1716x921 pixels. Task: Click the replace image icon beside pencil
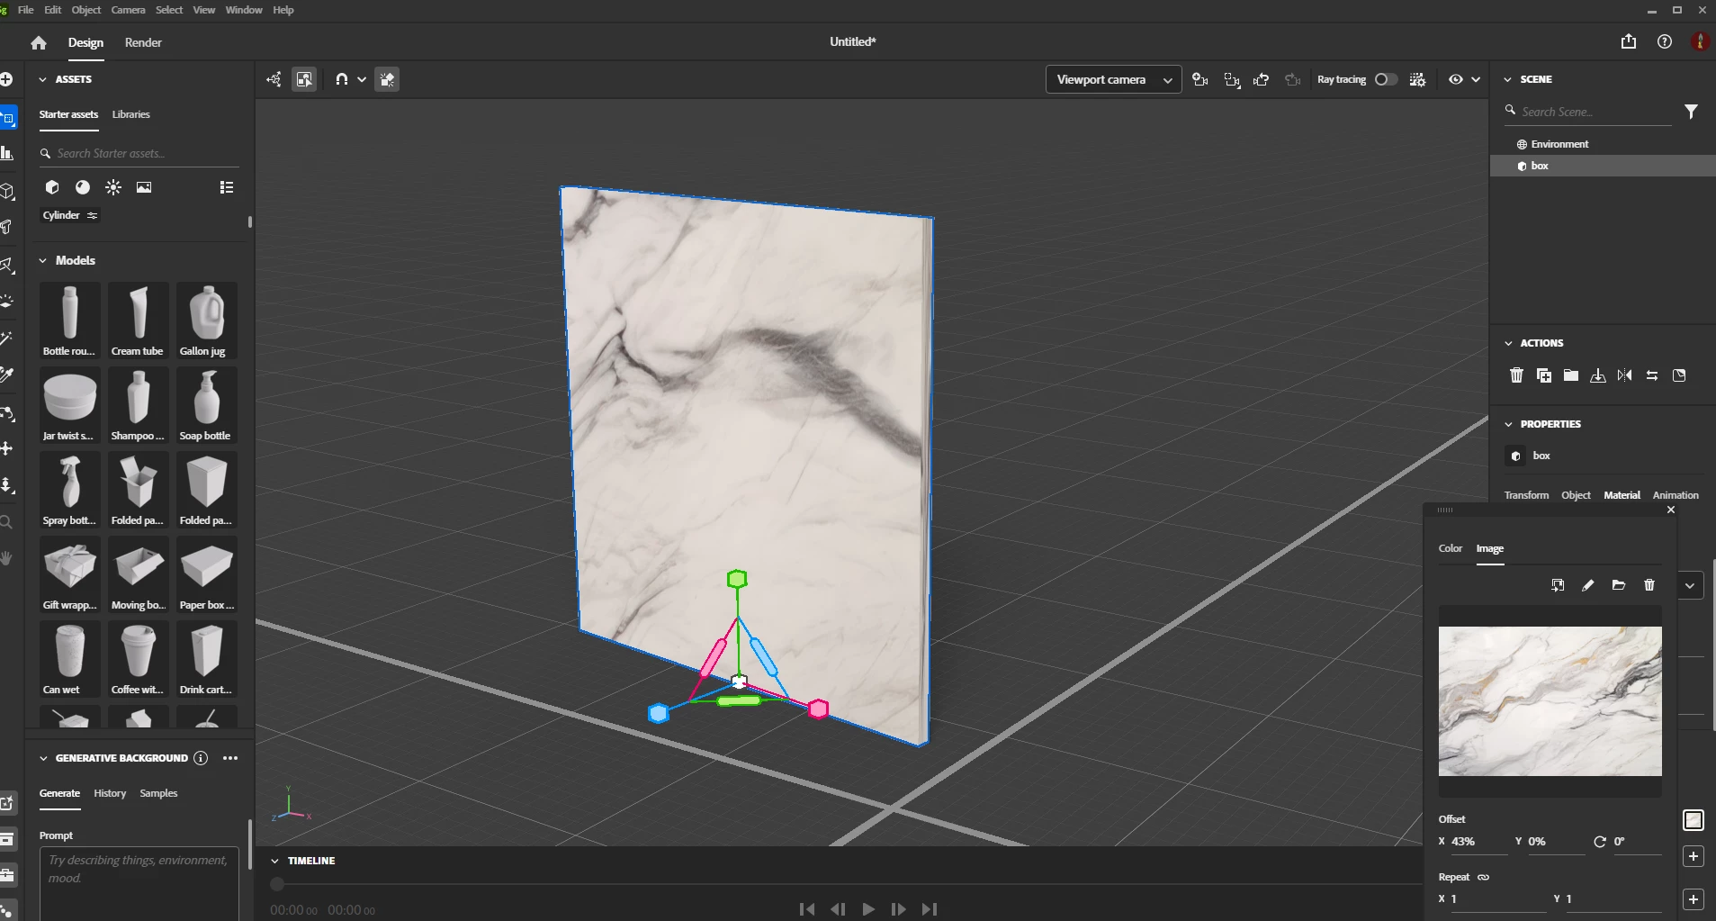coord(1558,585)
